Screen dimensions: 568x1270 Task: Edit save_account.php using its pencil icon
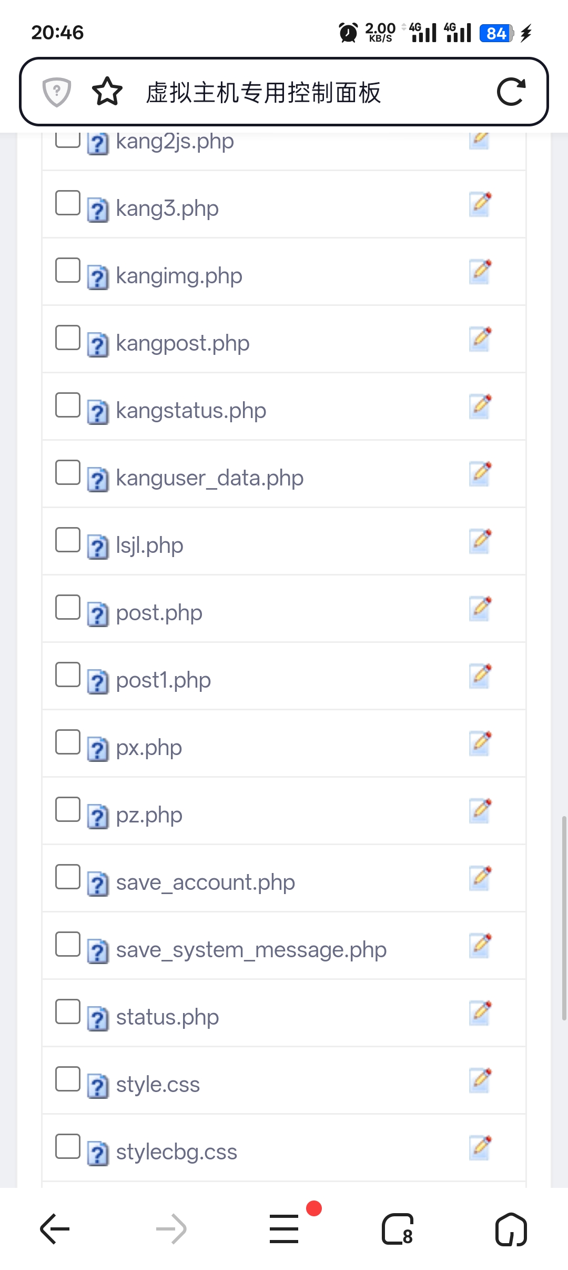click(x=480, y=878)
